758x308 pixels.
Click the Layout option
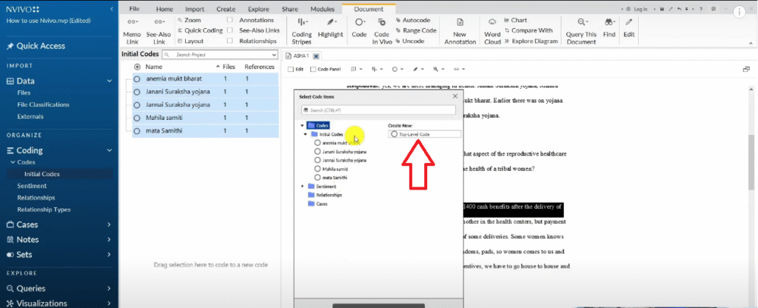click(190, 41)
